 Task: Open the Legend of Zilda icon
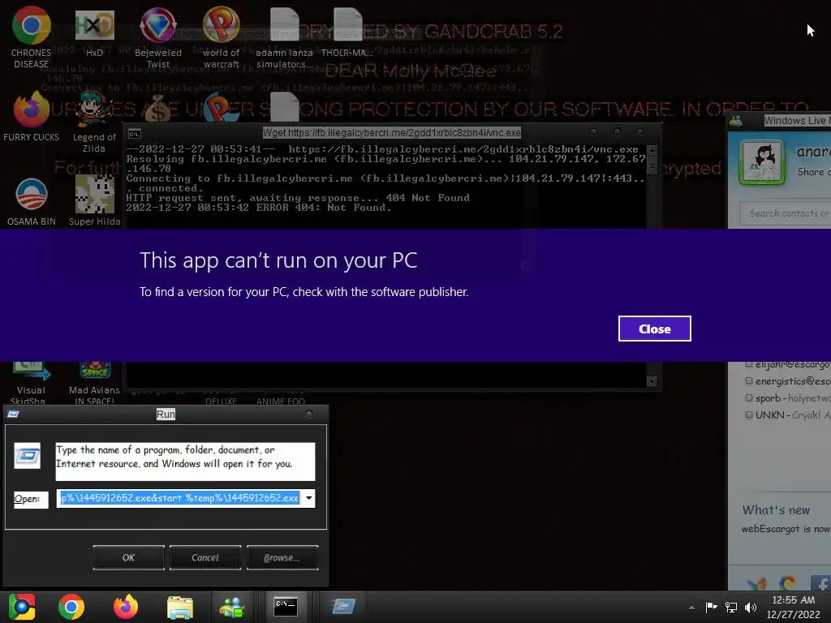(94, 122)
